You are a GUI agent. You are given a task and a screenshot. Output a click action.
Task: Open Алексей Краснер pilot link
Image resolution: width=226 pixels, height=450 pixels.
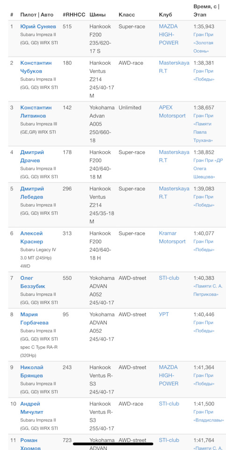[x=31, y=237]
